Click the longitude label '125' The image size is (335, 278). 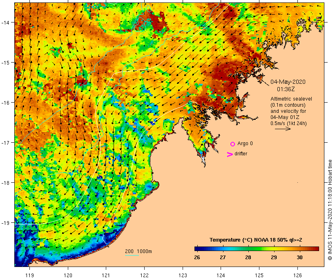tap(259, 275)
